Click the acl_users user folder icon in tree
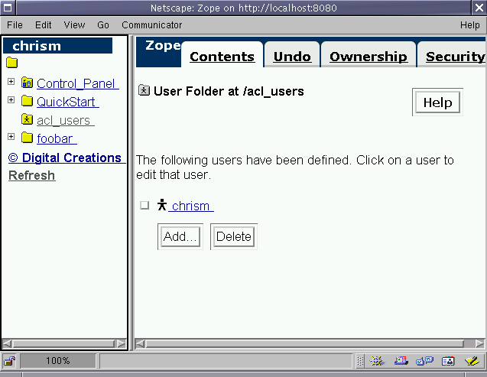487x377 pixels. (27, 119)
